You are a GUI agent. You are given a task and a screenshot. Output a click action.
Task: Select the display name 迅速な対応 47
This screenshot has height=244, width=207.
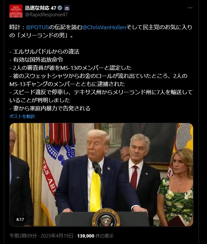(x=41, y=8)
